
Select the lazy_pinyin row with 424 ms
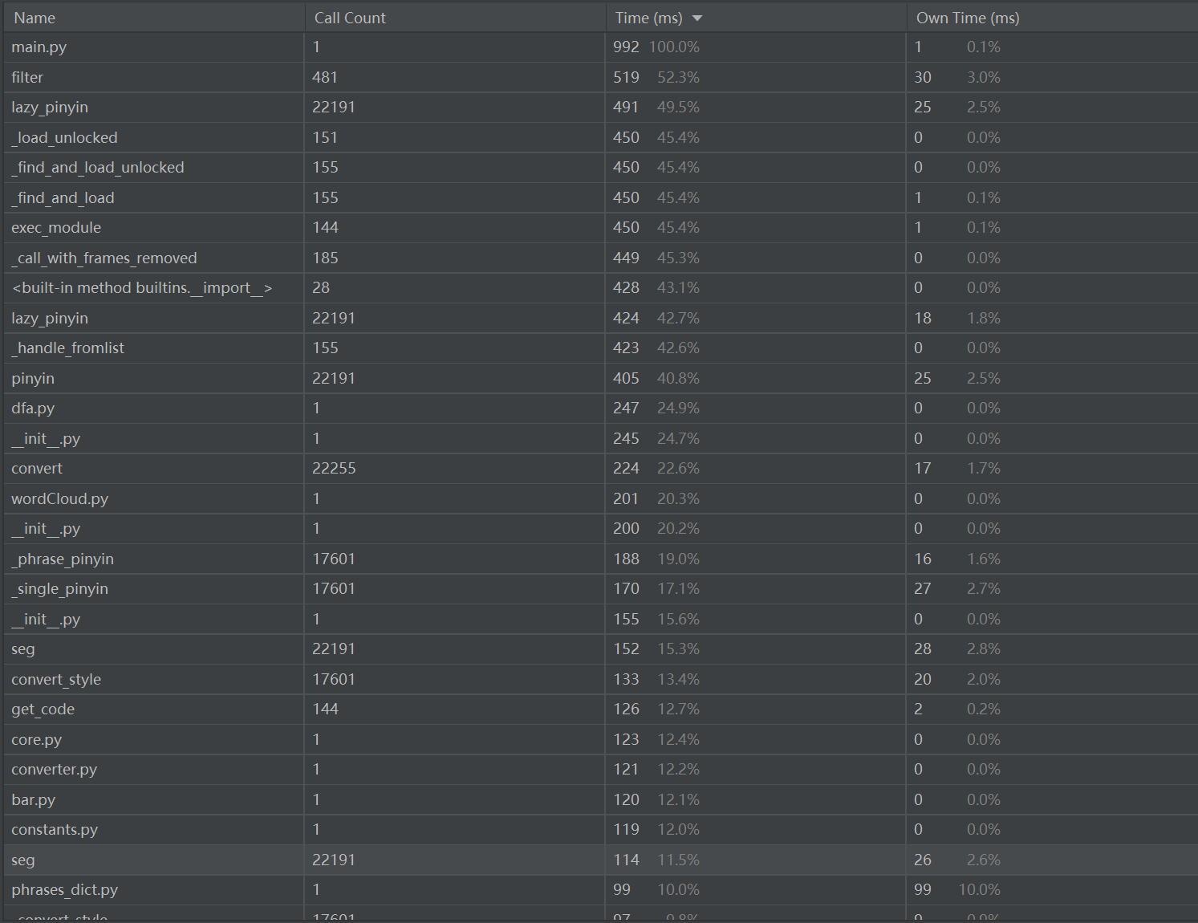pos(600,318)
